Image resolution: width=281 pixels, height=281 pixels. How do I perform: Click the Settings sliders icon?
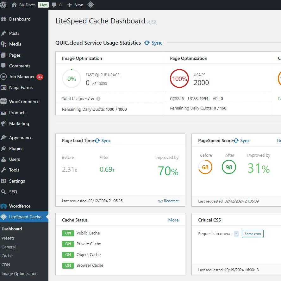click(3, 181)
